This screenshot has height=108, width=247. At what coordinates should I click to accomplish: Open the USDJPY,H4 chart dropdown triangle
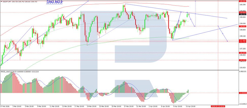pyautogui.click(x=2, y=1)
